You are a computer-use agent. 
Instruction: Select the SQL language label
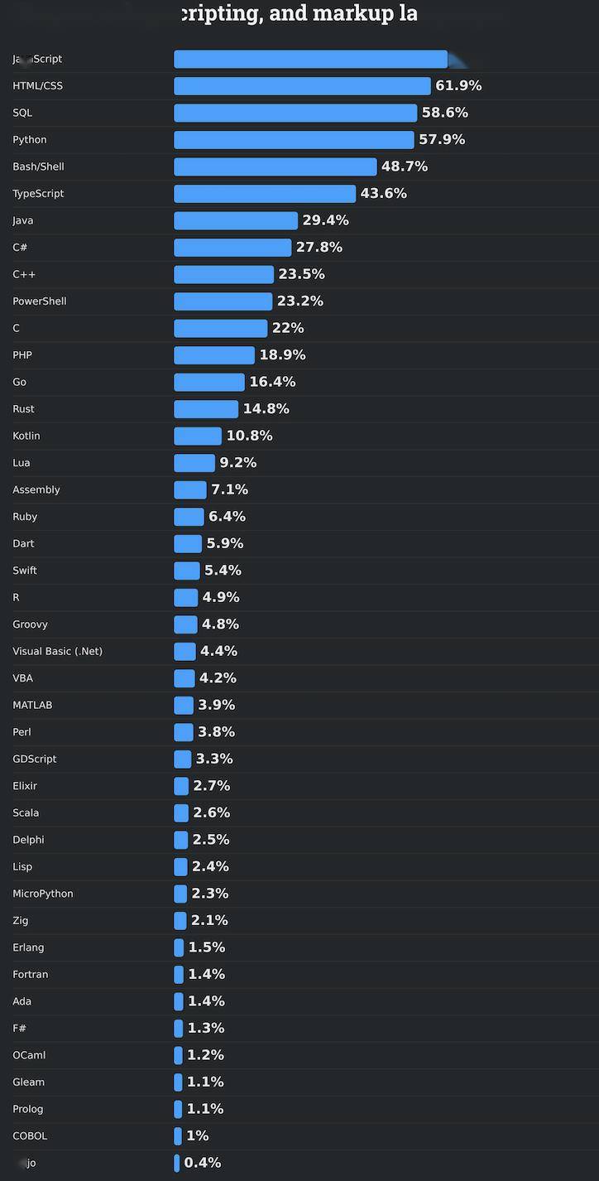22,113
